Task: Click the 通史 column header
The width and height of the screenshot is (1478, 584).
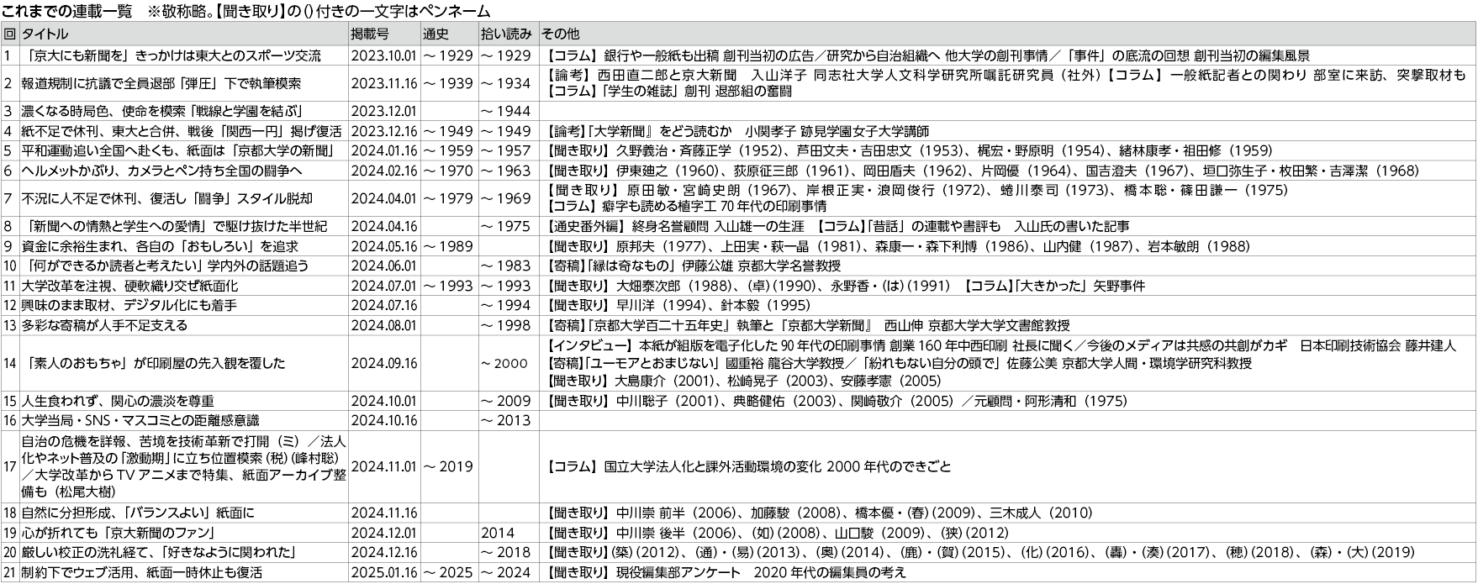Action: point(435,34)
